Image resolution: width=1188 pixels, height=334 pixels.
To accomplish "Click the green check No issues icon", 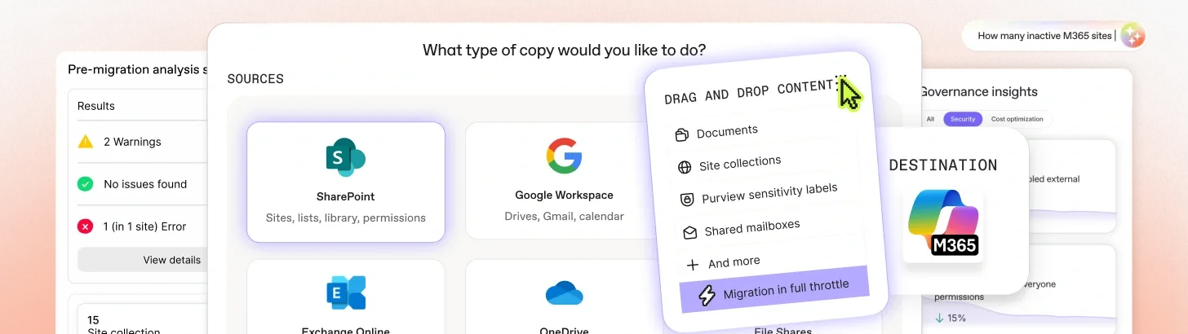I will [86, 184].
